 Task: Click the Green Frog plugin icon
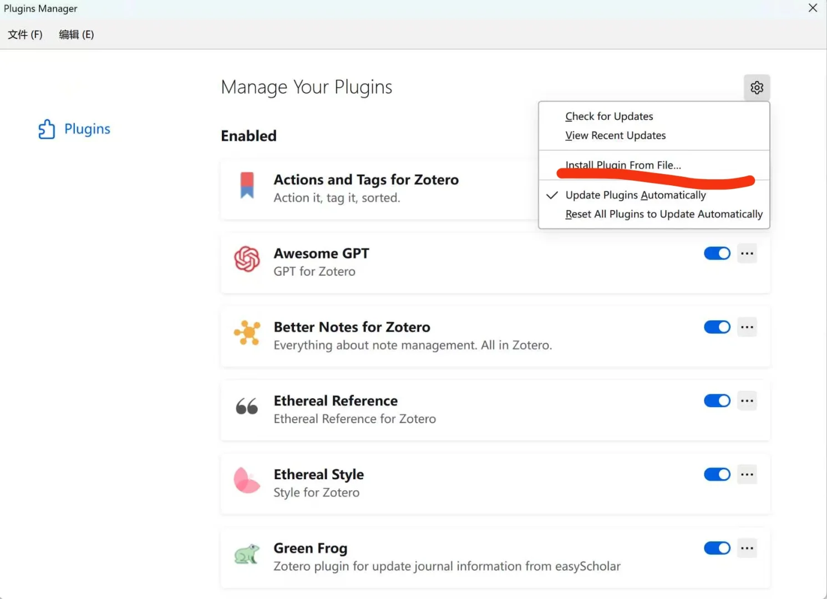click(247, 554)
